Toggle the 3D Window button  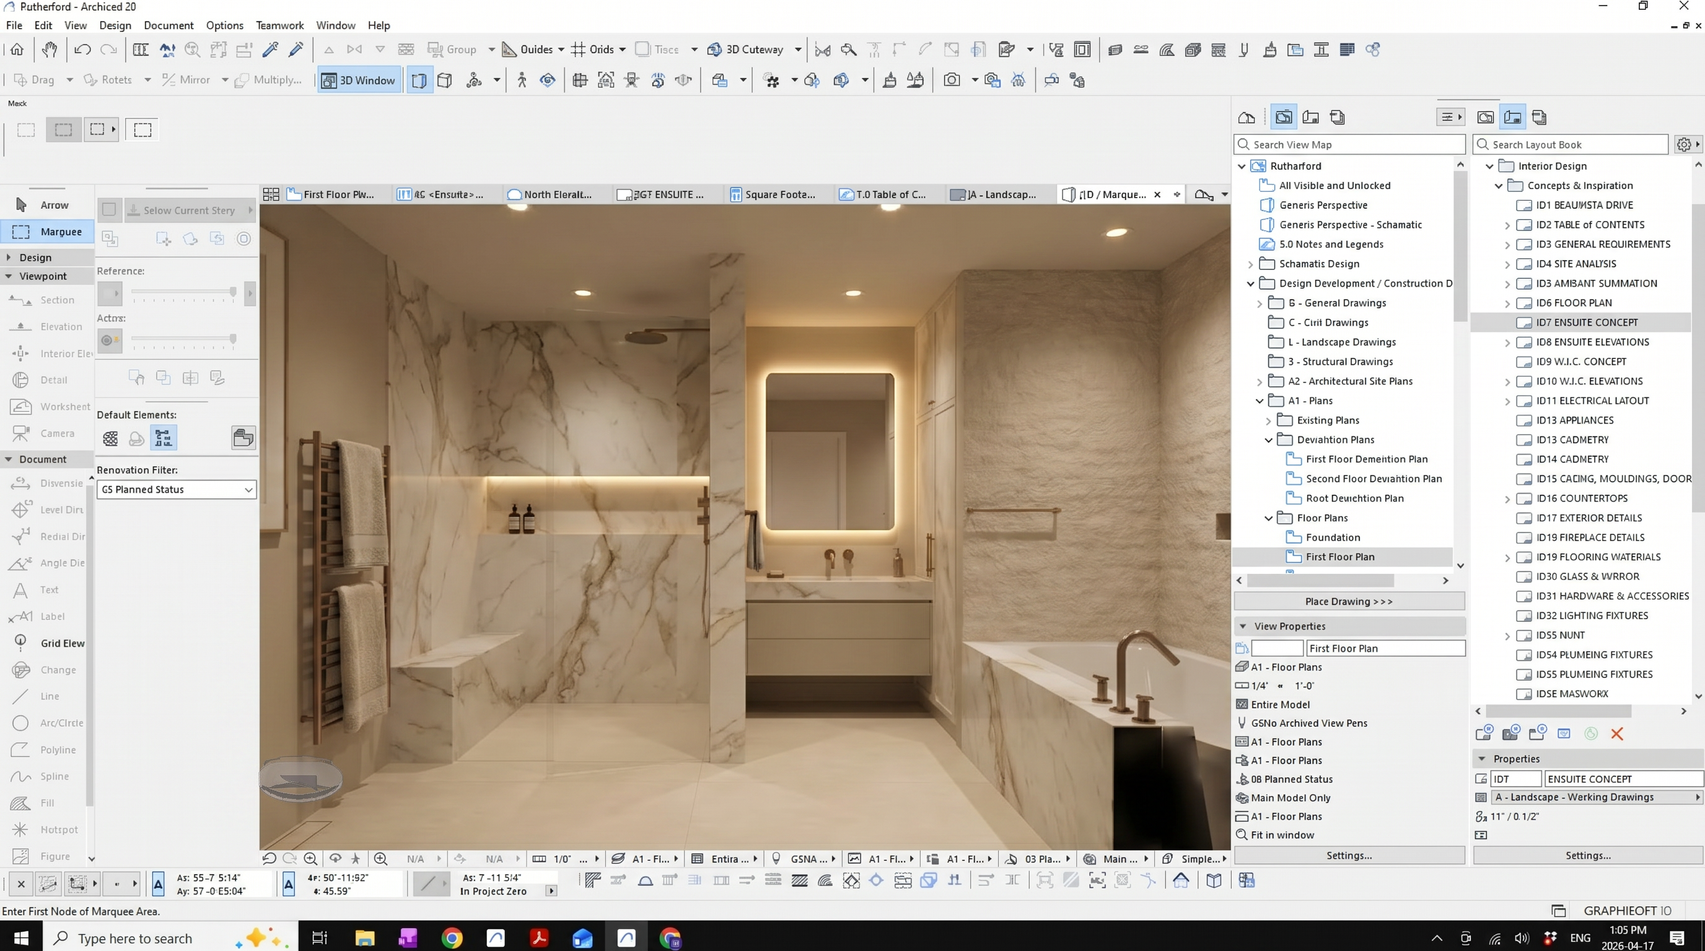tap(359, 80)
